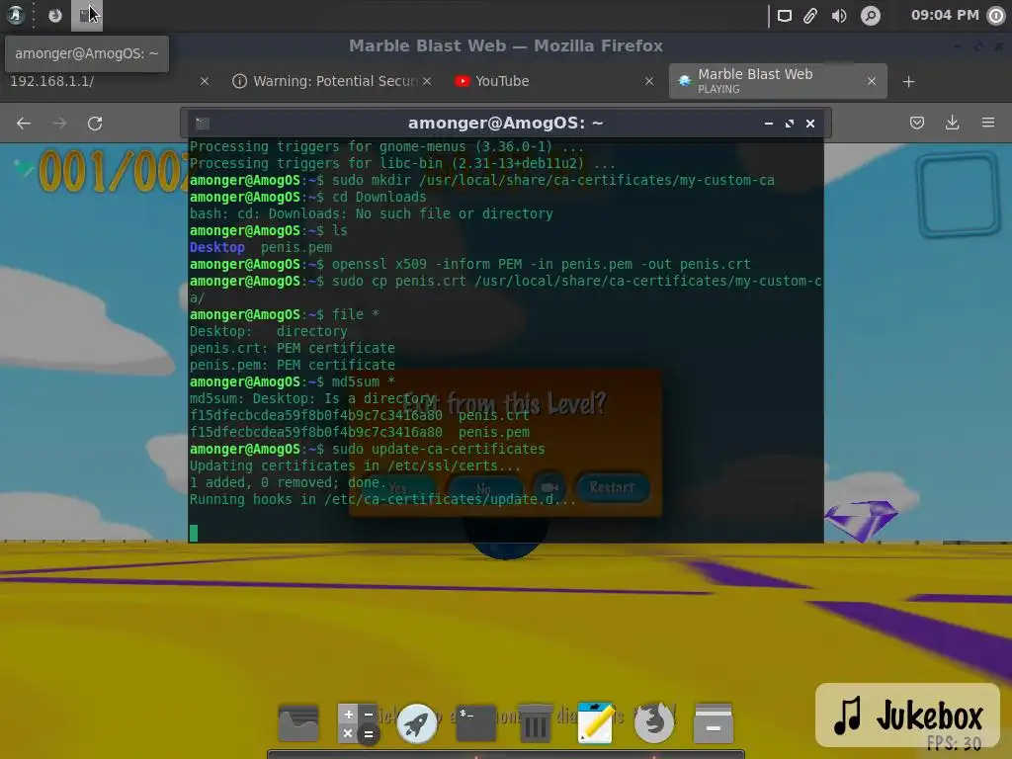Switch to the YouTube tab
Screen dimensions: 1012x759
(555, 81)
